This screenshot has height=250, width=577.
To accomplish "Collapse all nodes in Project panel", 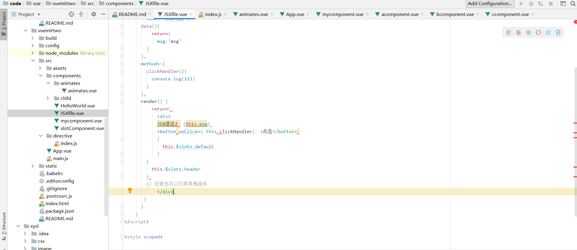I will [x=81, y=14].
